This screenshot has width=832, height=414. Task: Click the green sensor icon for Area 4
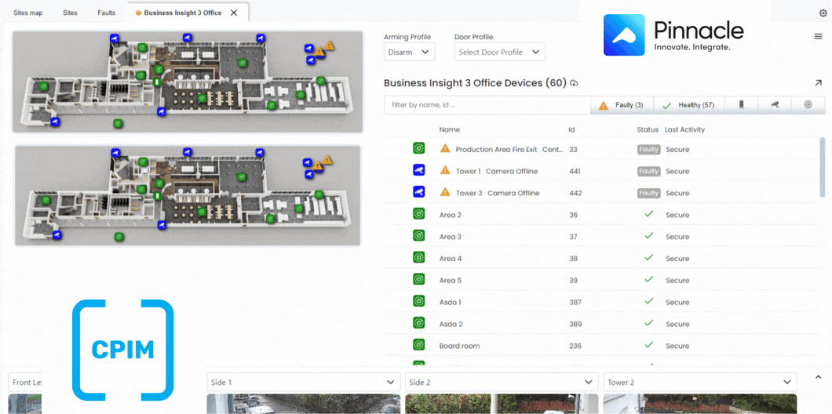pyautogui.click(x=418, y=258)
